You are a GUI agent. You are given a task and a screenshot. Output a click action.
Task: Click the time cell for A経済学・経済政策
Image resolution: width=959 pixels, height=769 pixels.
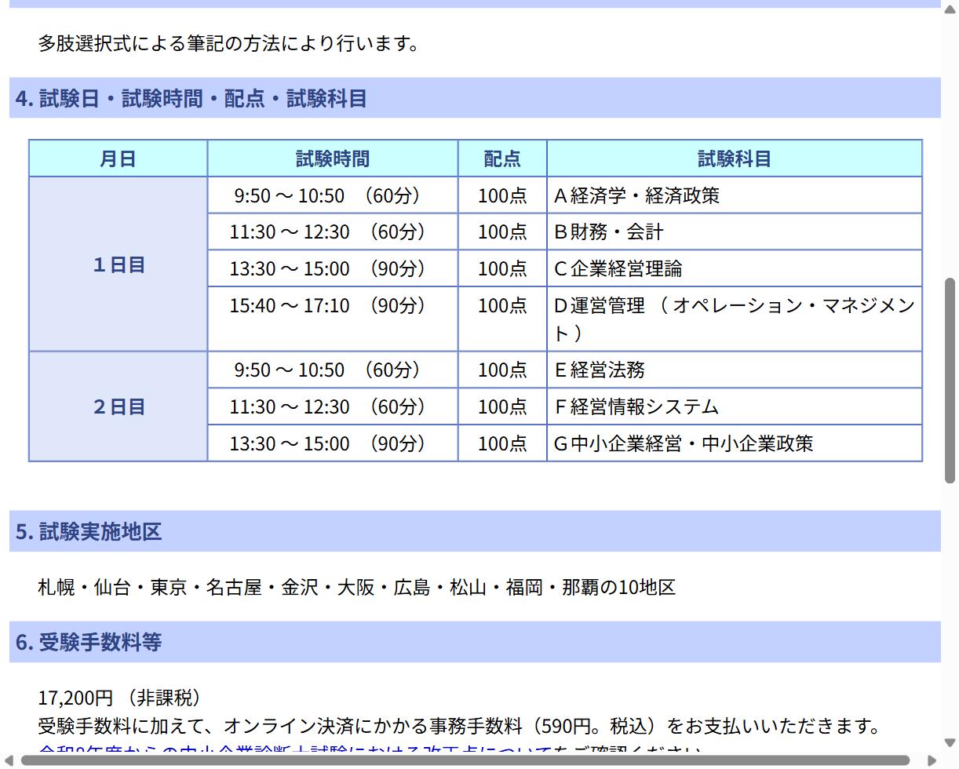tap(333, 195)
